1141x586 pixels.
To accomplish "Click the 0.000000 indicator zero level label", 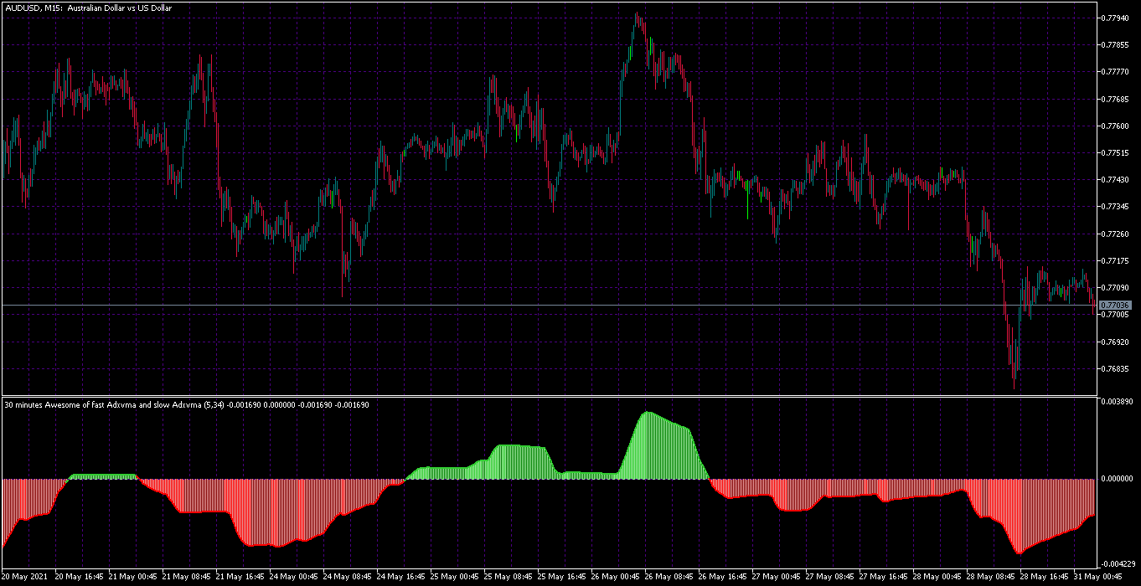I will pos(1118,479).
